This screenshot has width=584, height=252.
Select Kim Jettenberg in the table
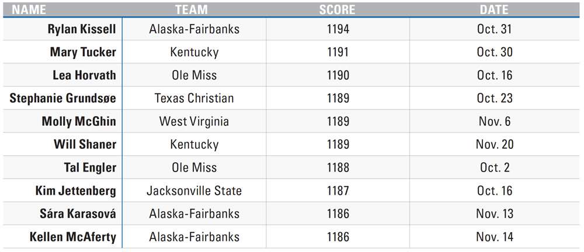click(x=75, y=191)
